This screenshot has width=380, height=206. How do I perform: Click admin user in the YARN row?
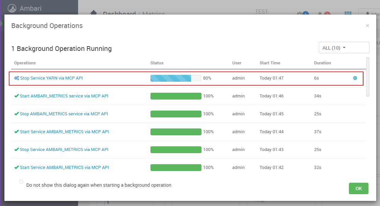coord(238,78)
